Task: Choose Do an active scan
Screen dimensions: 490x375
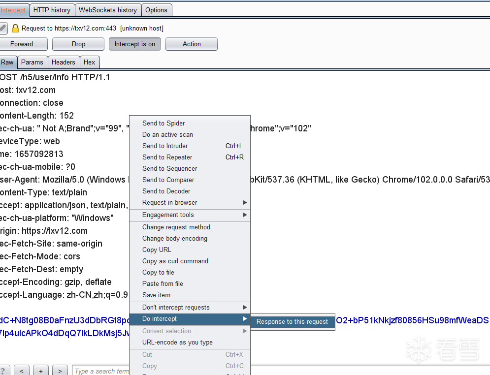Action: coord(190,134)
